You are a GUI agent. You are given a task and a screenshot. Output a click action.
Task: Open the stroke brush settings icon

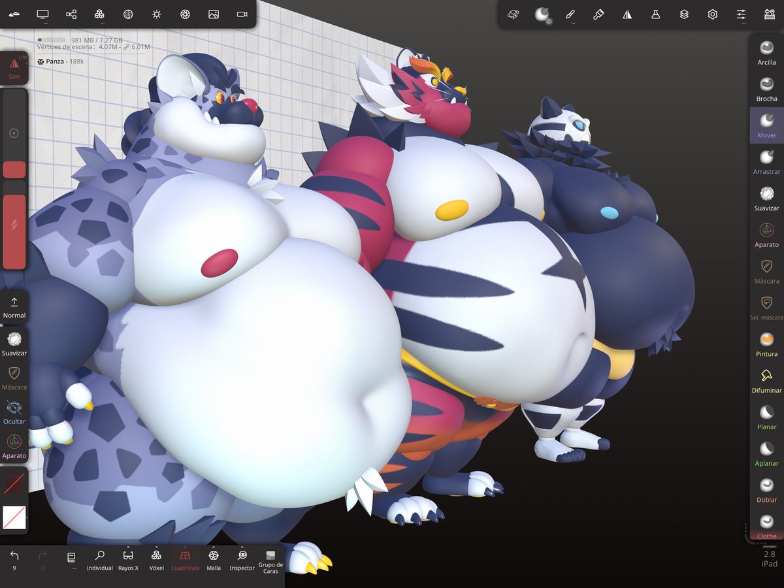point(570,14)
